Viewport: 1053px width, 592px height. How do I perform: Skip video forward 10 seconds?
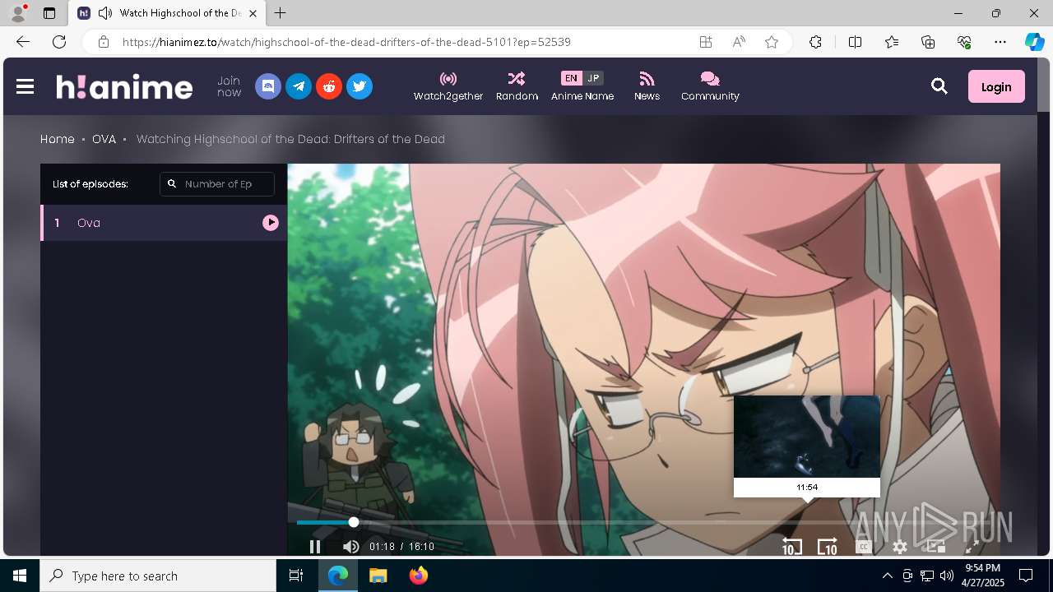click(827, 547)
